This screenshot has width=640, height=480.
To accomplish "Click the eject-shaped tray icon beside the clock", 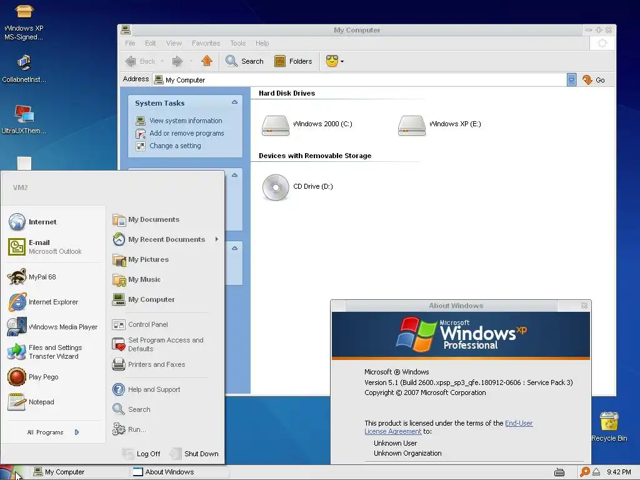I will (x=596, y=472).
